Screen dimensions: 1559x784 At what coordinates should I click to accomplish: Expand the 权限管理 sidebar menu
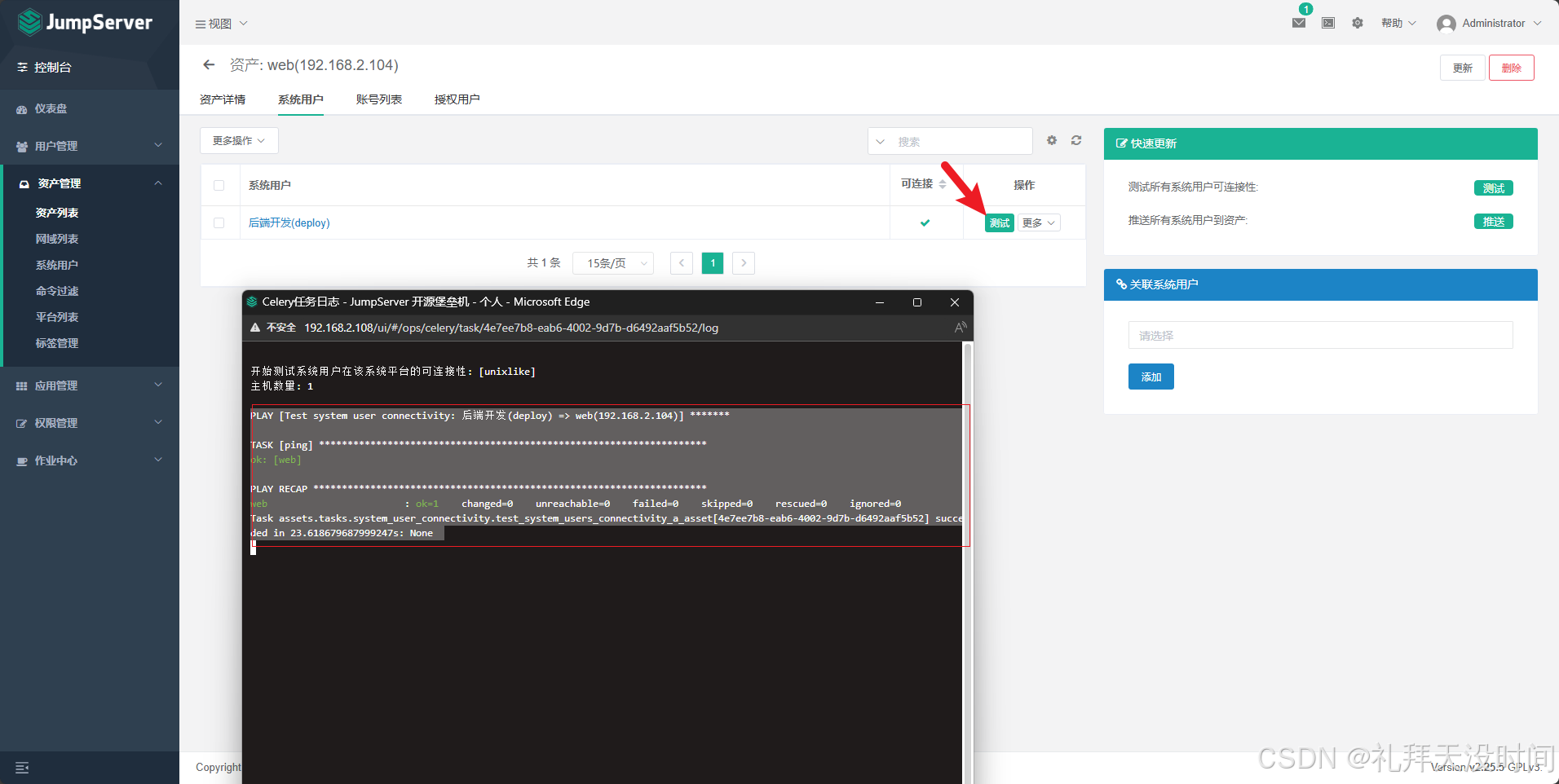(x=90, y=423)
